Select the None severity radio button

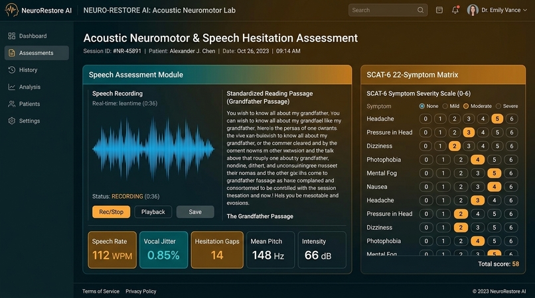coord(422,106)
